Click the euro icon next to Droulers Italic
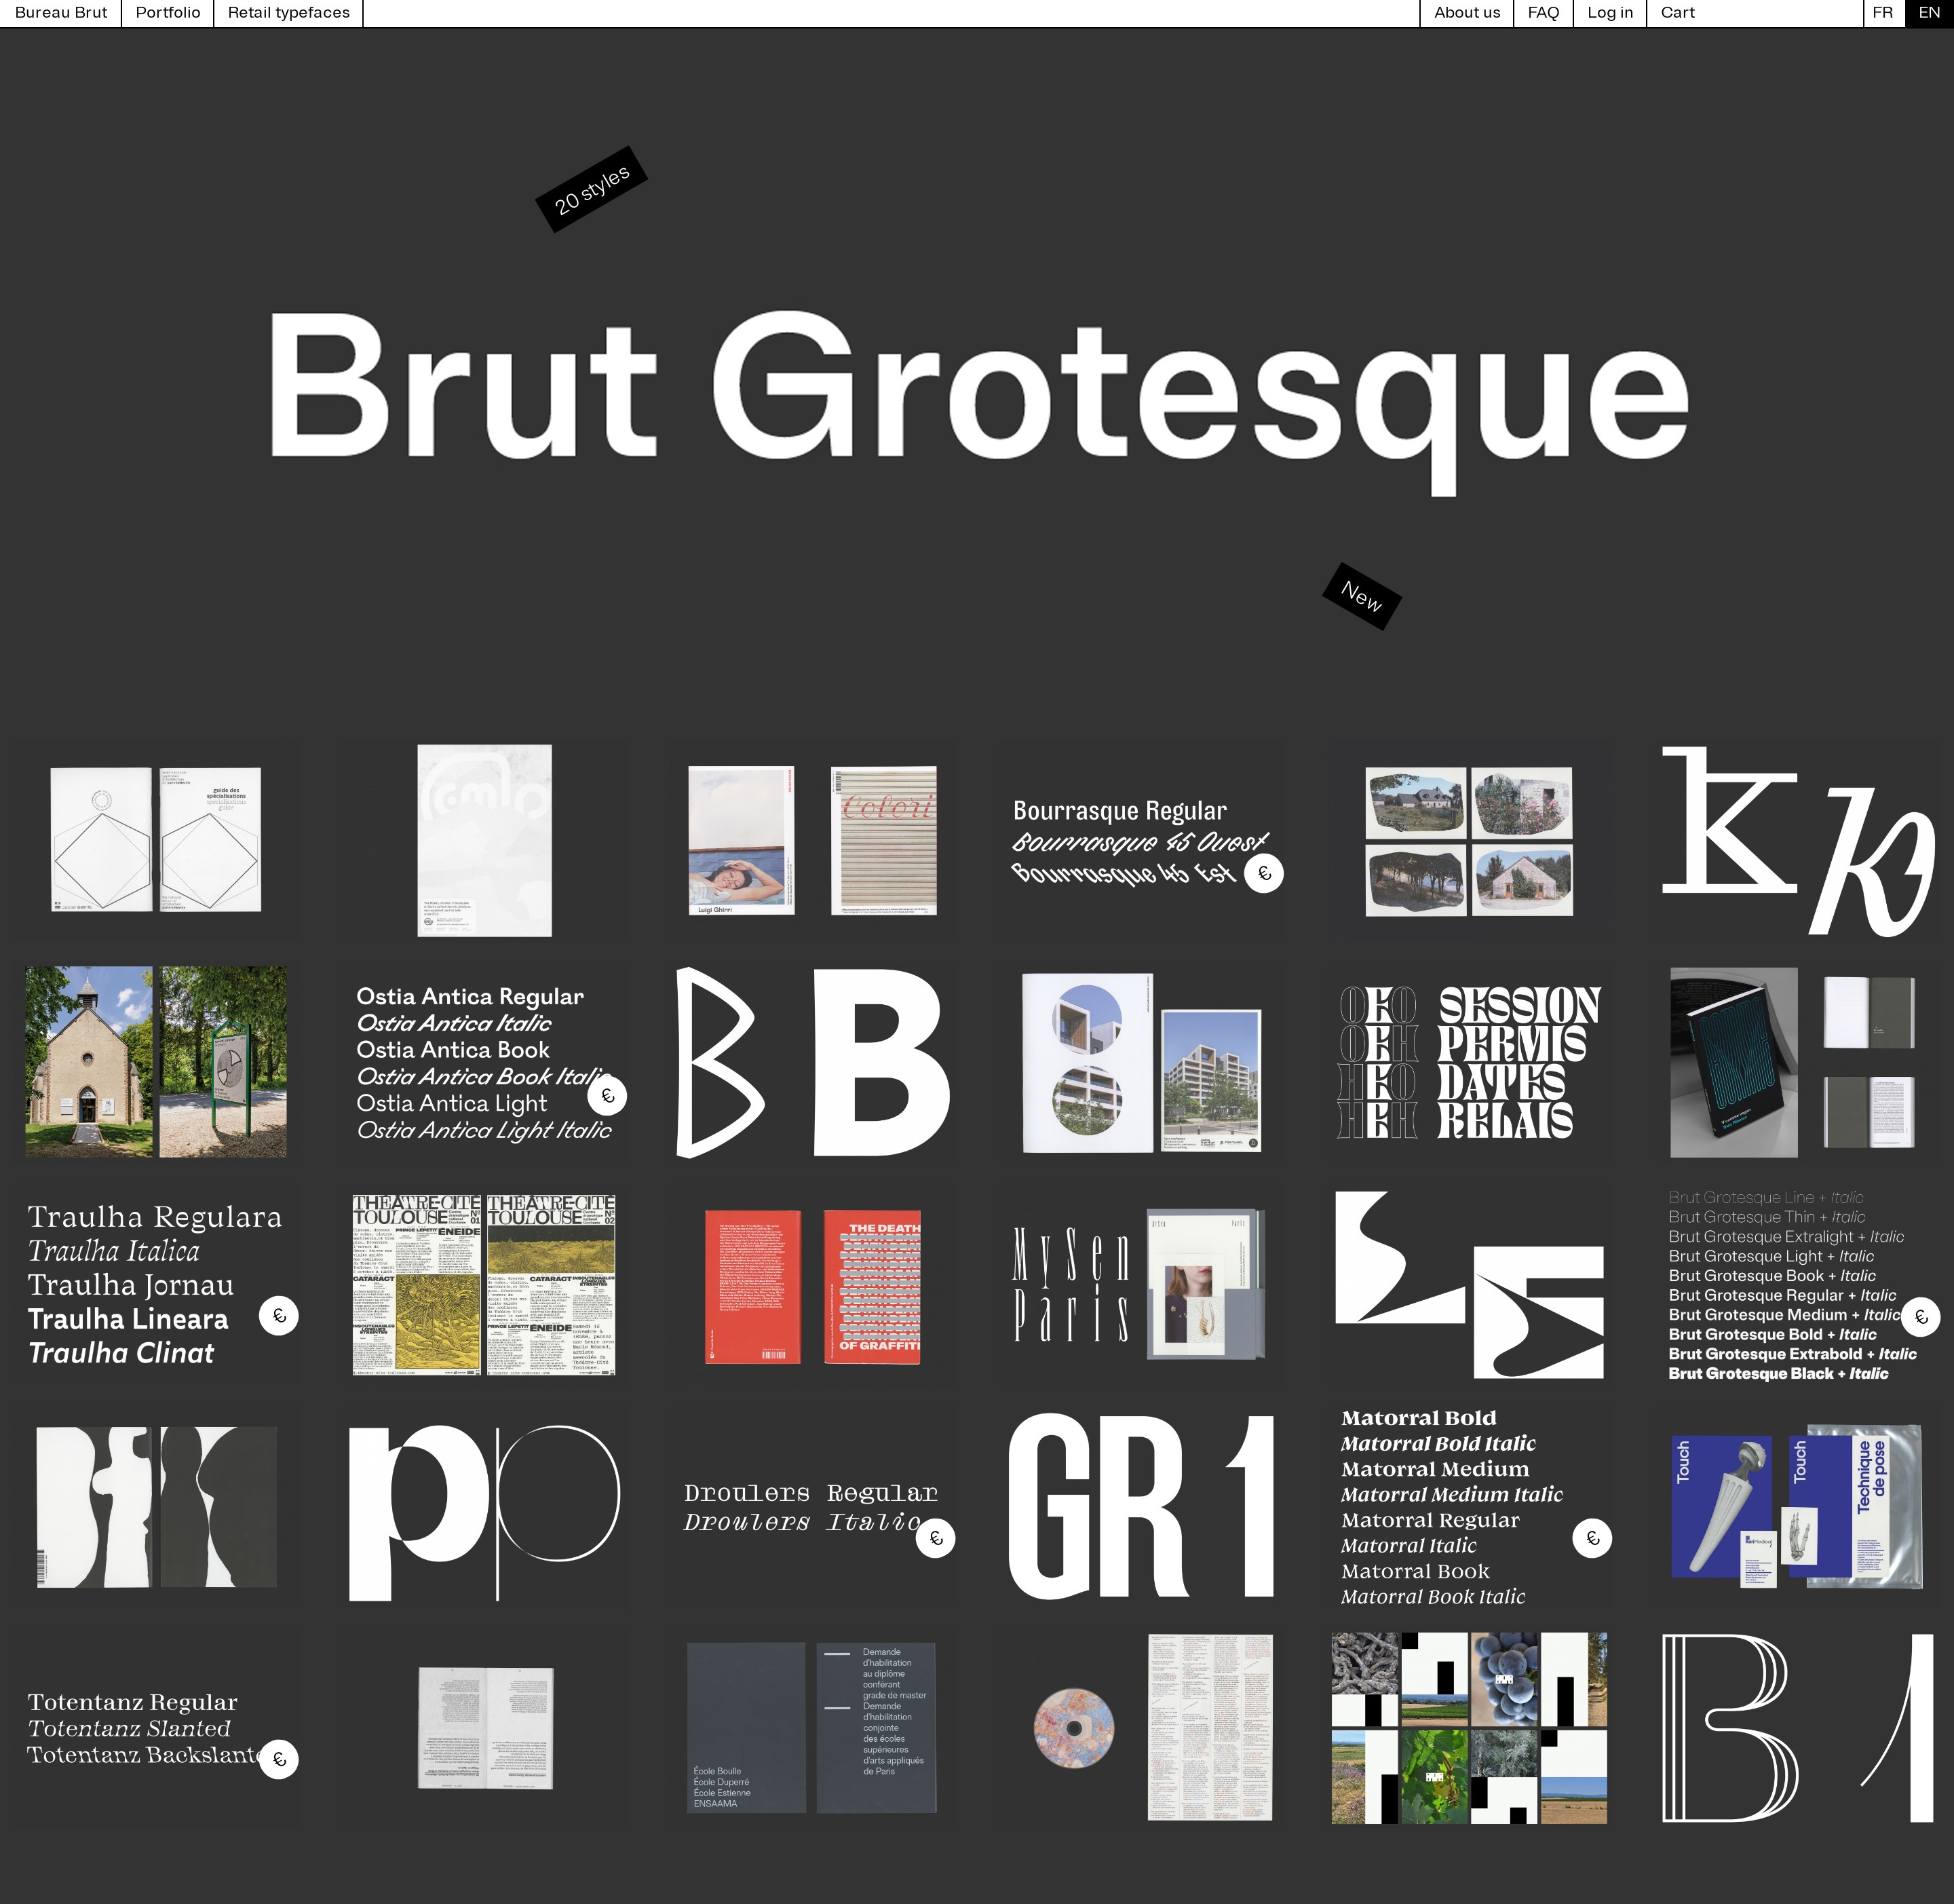 (936, 1538)
